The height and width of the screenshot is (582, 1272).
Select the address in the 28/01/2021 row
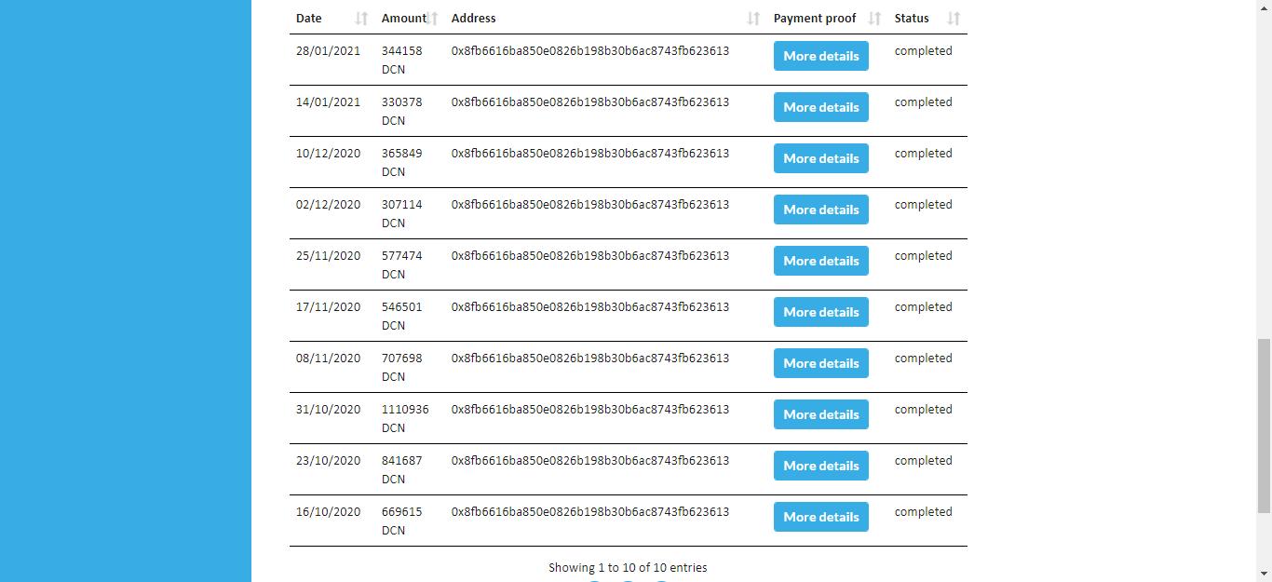tap(590, 51)
